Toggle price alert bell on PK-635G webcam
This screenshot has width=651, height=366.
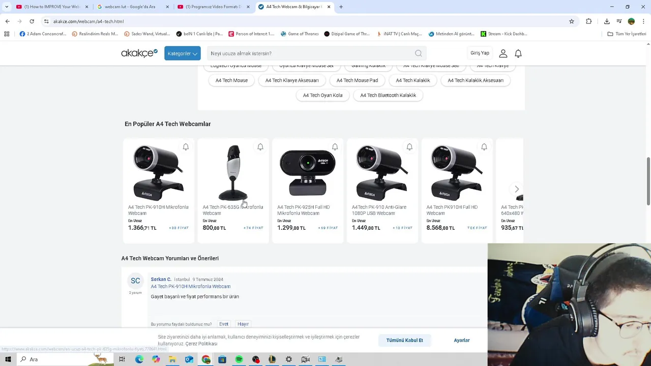pos(260,147)
